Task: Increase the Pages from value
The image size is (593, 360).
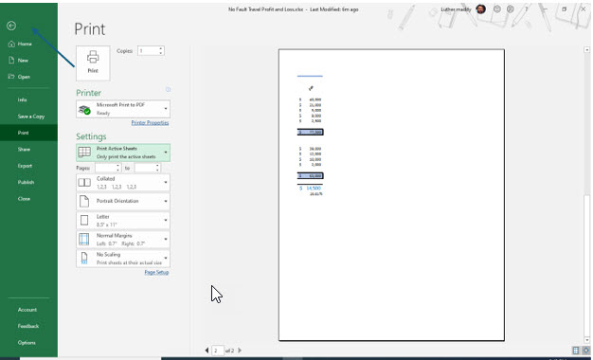Action: [118, 165]
